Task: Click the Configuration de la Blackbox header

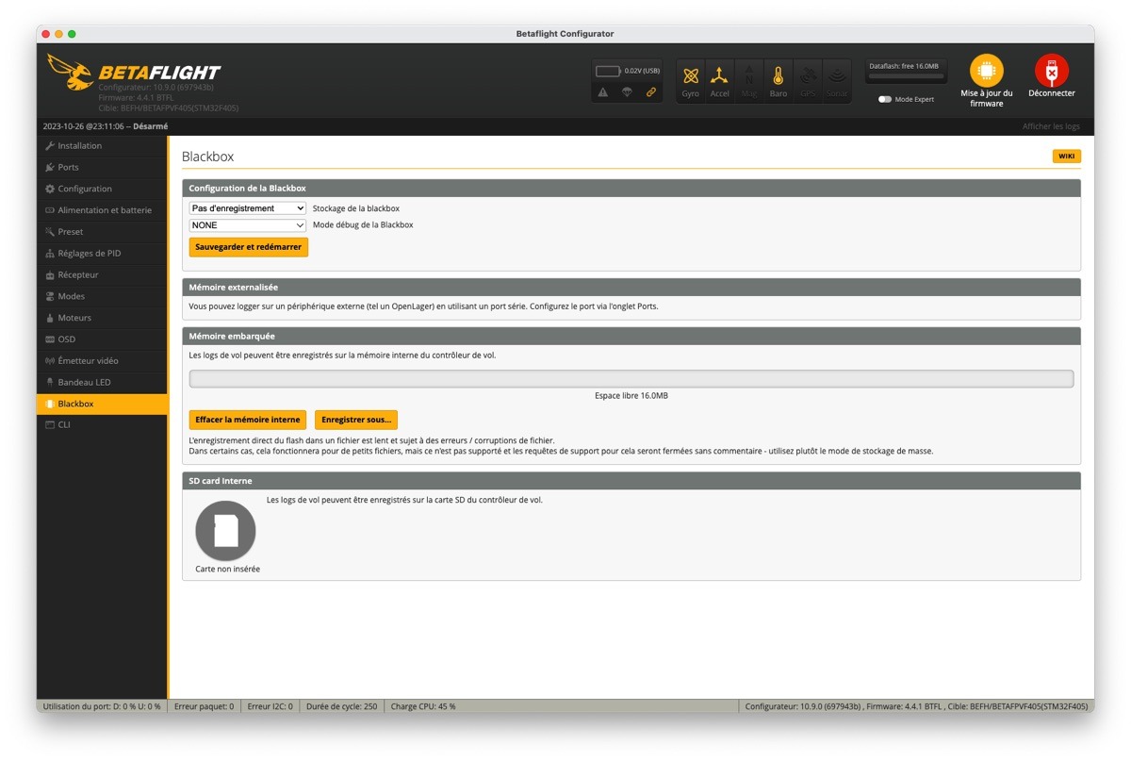Action: (x=631, y=189)
